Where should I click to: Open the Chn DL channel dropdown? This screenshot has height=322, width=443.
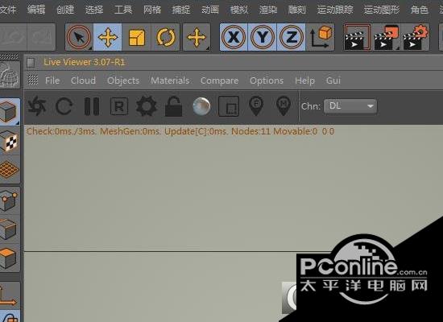click(x=350, y=106)
